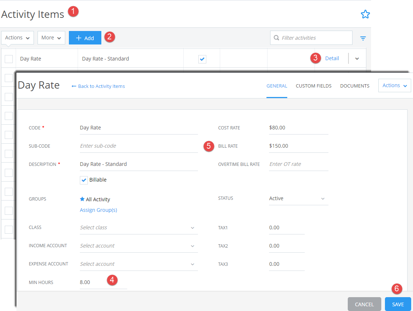Open the Actions dropdown in list toolbar
This screenshot has height=311, width=413.
point(17,38)
